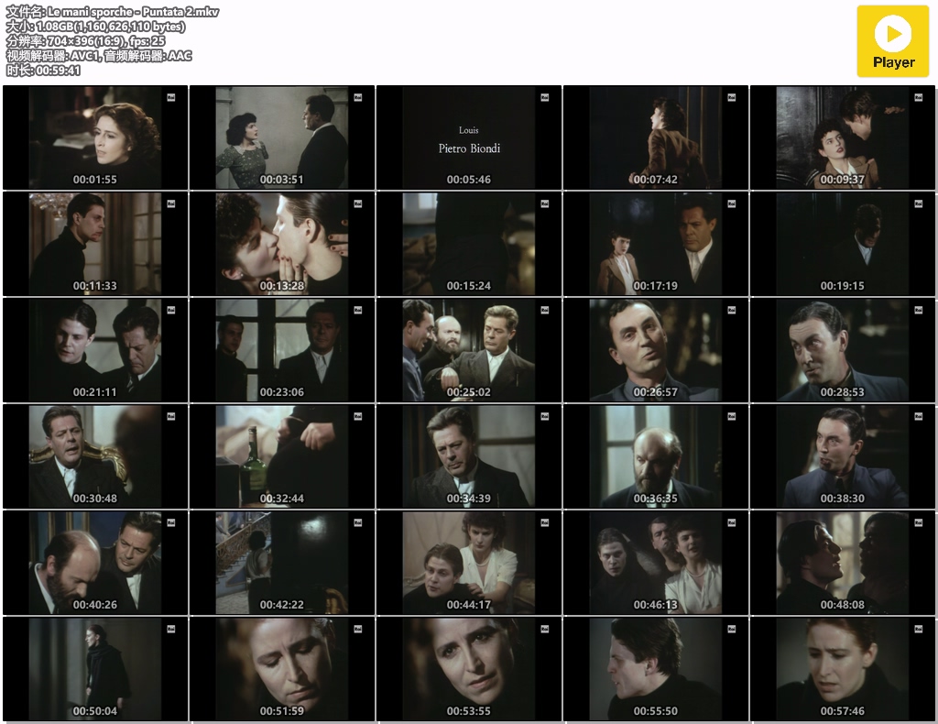Open the thumbnail at 00:38:30
Image resolution: width=938 pixels, height=724 pixels.
(843, 456)
